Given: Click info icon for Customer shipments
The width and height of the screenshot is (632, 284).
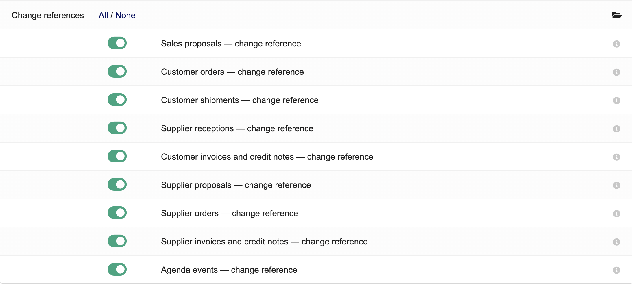Looking at the screenshot, I should pyautogui.click(x=616, y=100).
